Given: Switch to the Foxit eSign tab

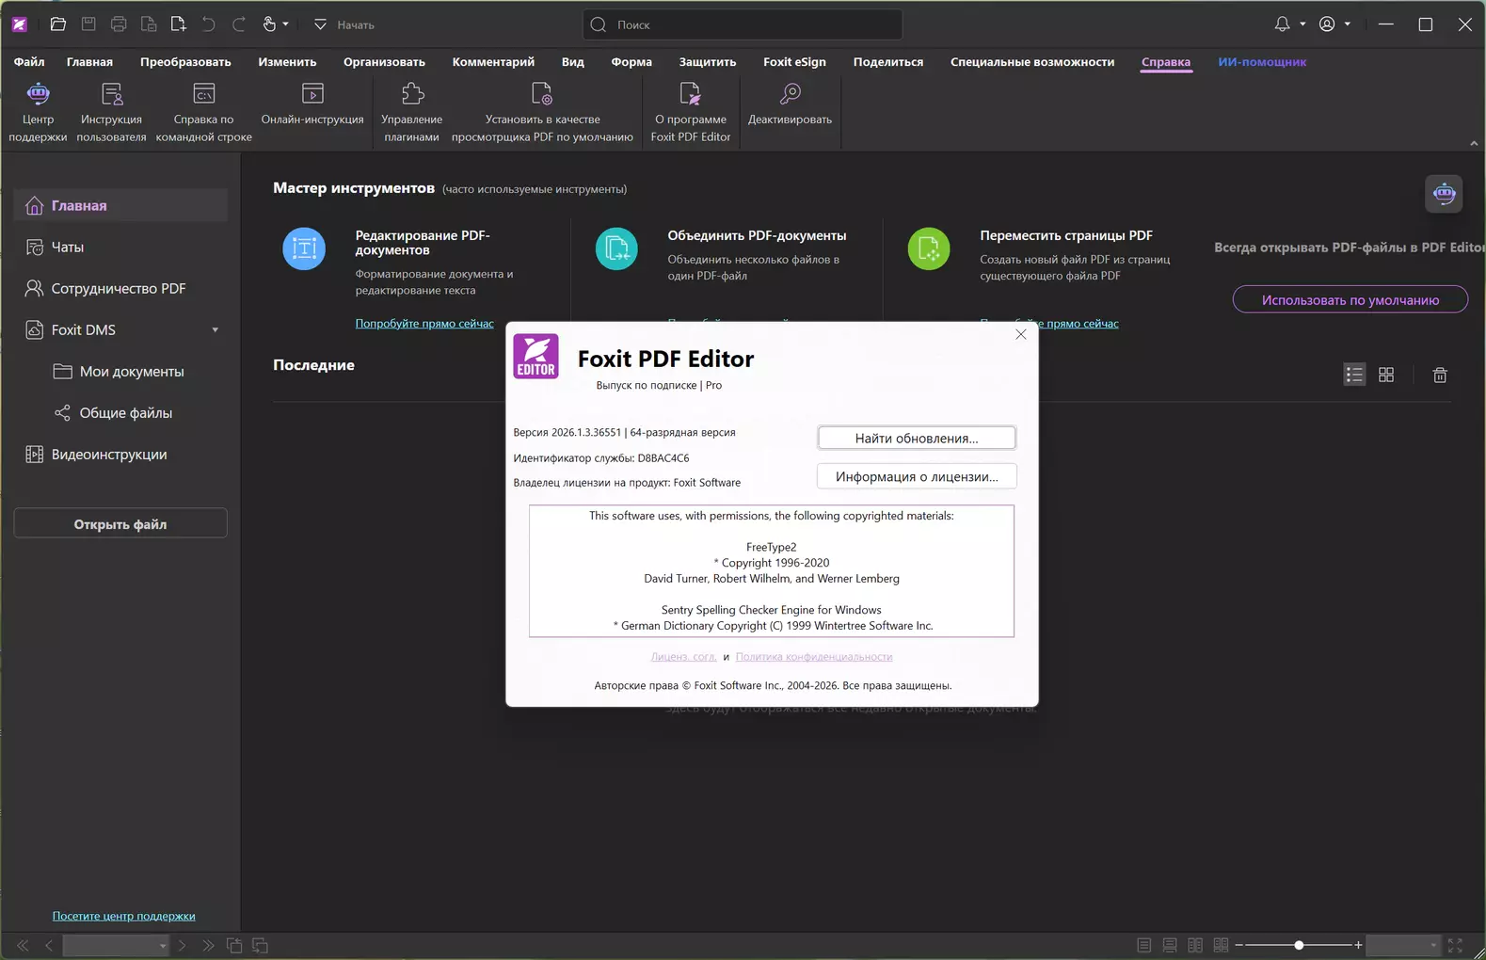Looking at the screenshot, I should coord(794,62).
